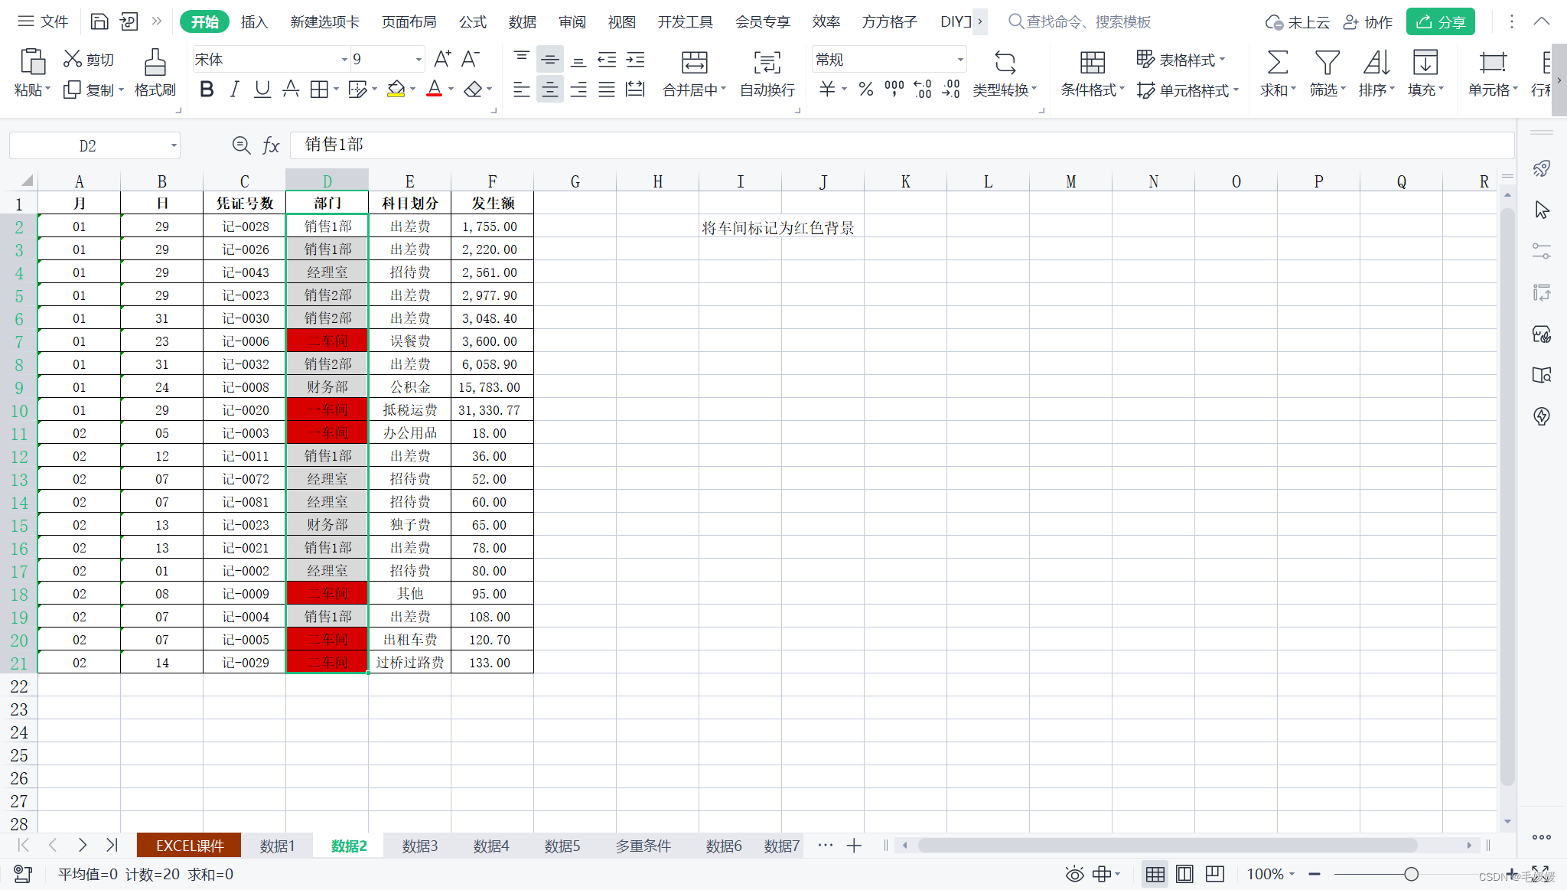Click the Collaborate (协作) button
Screen dimensions: 1567x890
(x=1368, y=21)
